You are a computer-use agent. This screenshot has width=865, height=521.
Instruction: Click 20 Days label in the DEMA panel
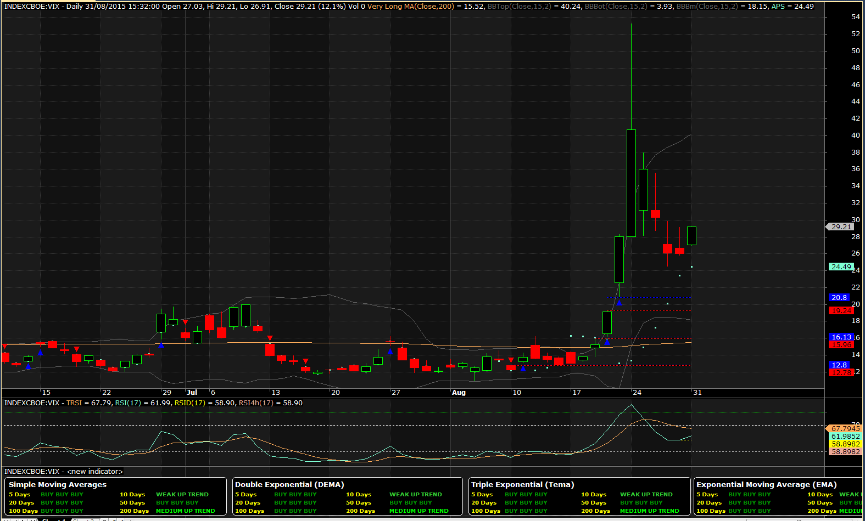(x=248, y=503)
